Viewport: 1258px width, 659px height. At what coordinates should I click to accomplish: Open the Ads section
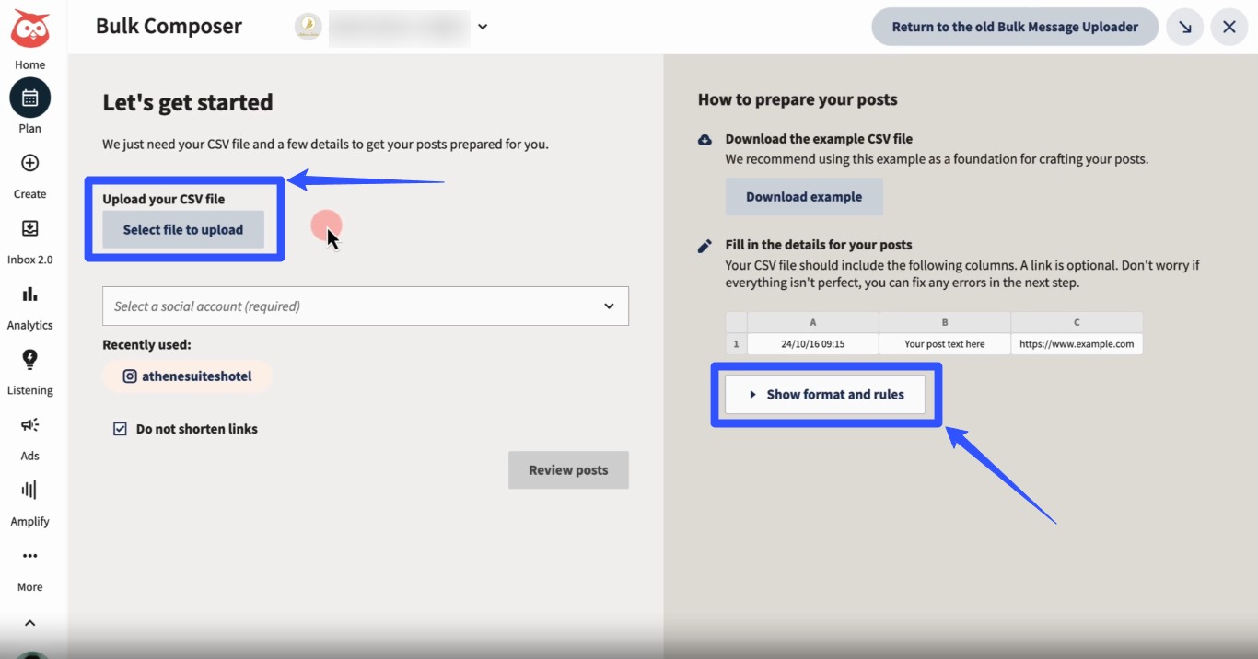(29, 425)
